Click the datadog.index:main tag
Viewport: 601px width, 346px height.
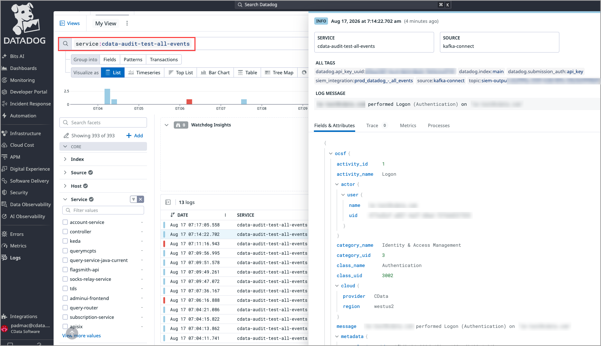click(481, 71)
